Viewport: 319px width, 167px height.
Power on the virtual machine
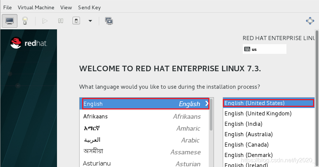[x=45, y=21]
